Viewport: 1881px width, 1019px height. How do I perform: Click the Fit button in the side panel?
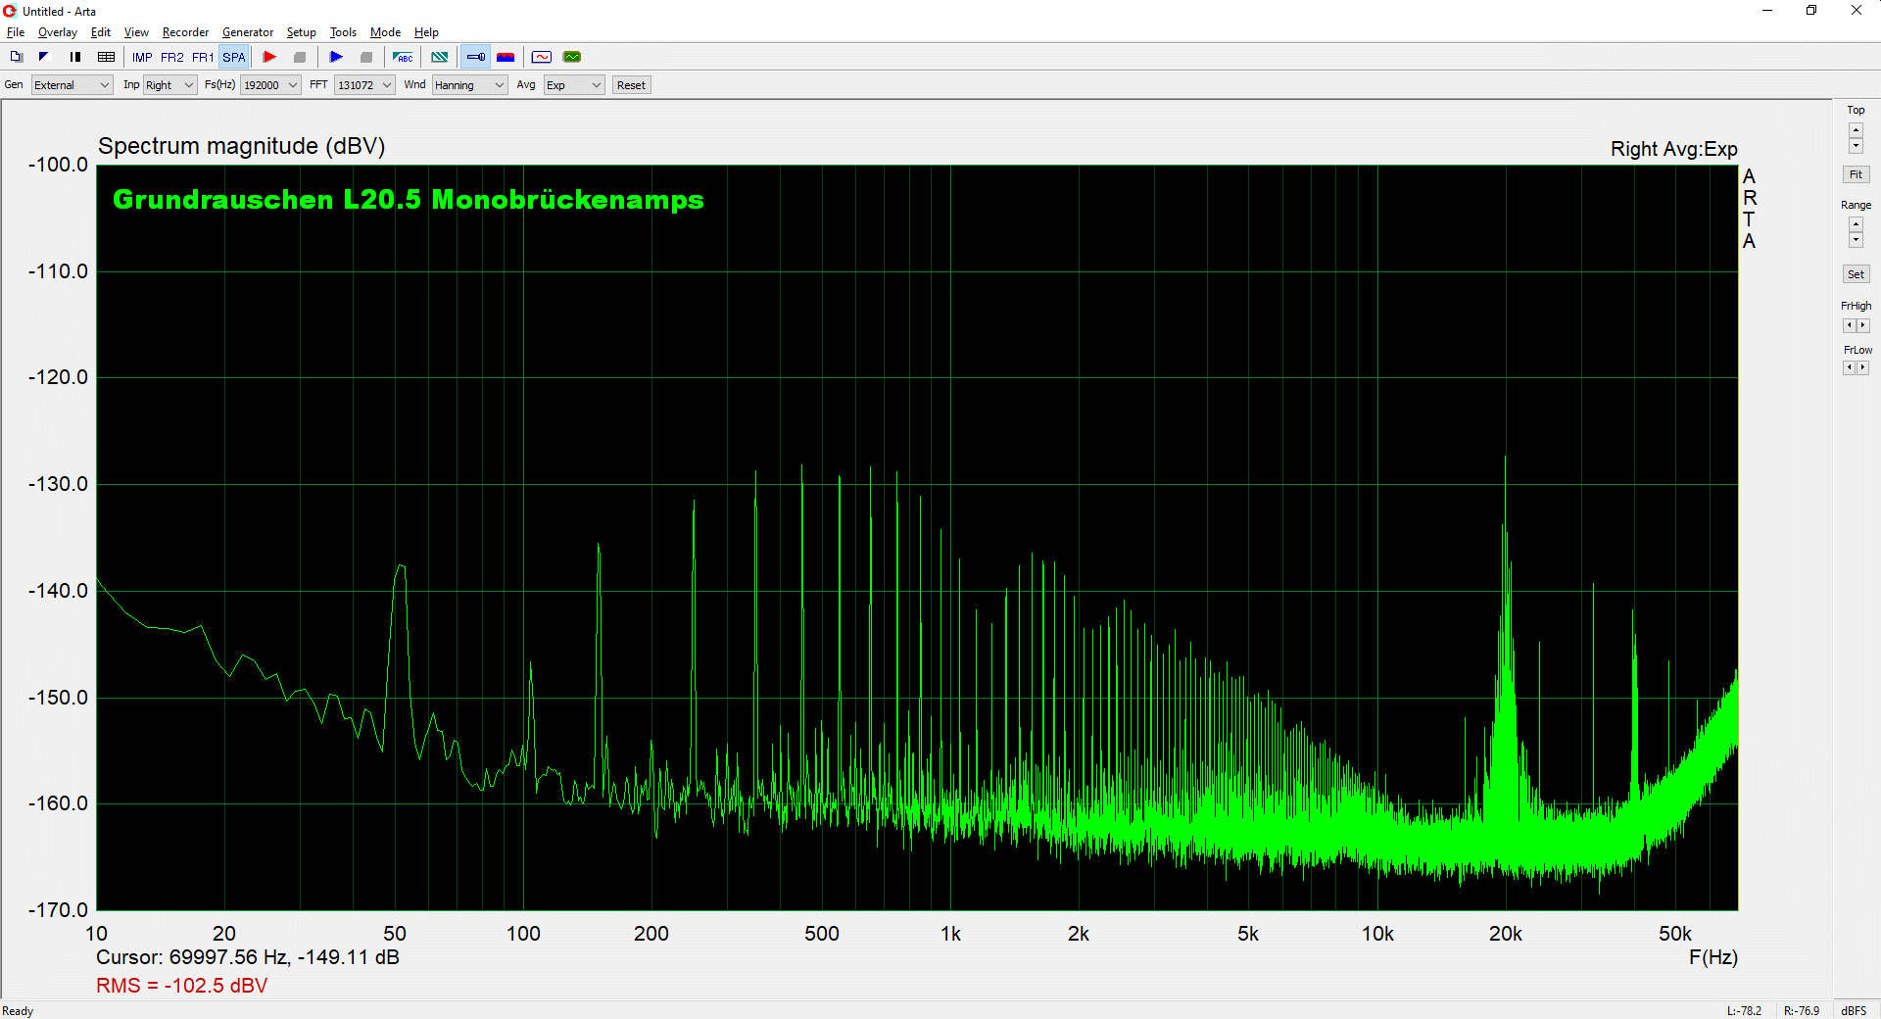click(x=1856, y=174)
